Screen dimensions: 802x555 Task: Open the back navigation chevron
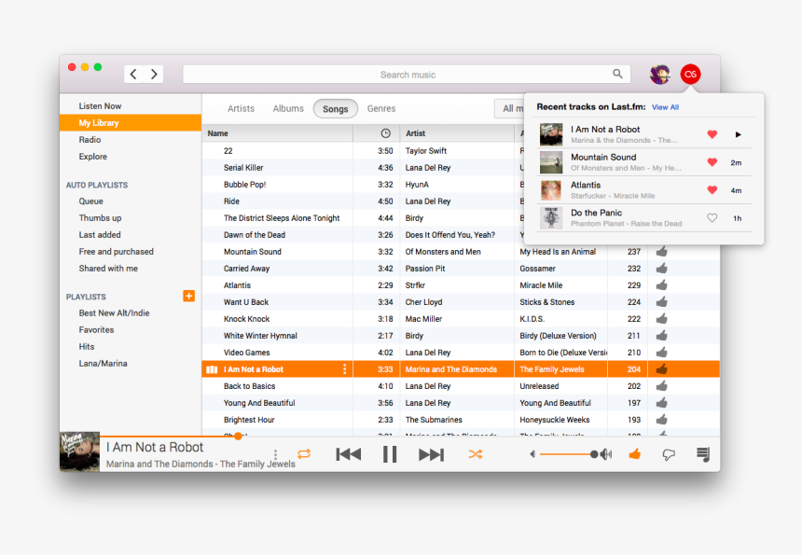point(133,74)
